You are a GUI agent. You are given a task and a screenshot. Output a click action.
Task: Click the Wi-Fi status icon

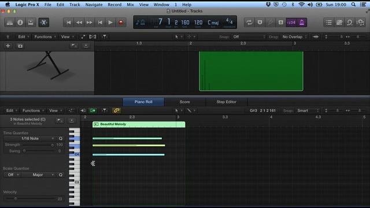coord(301,5)
